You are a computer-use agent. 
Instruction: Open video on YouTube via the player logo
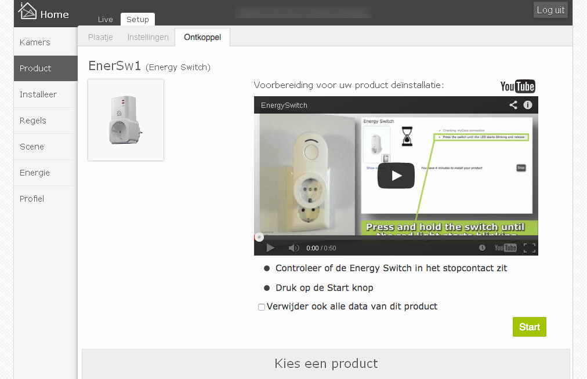click(x=505, y=247)
